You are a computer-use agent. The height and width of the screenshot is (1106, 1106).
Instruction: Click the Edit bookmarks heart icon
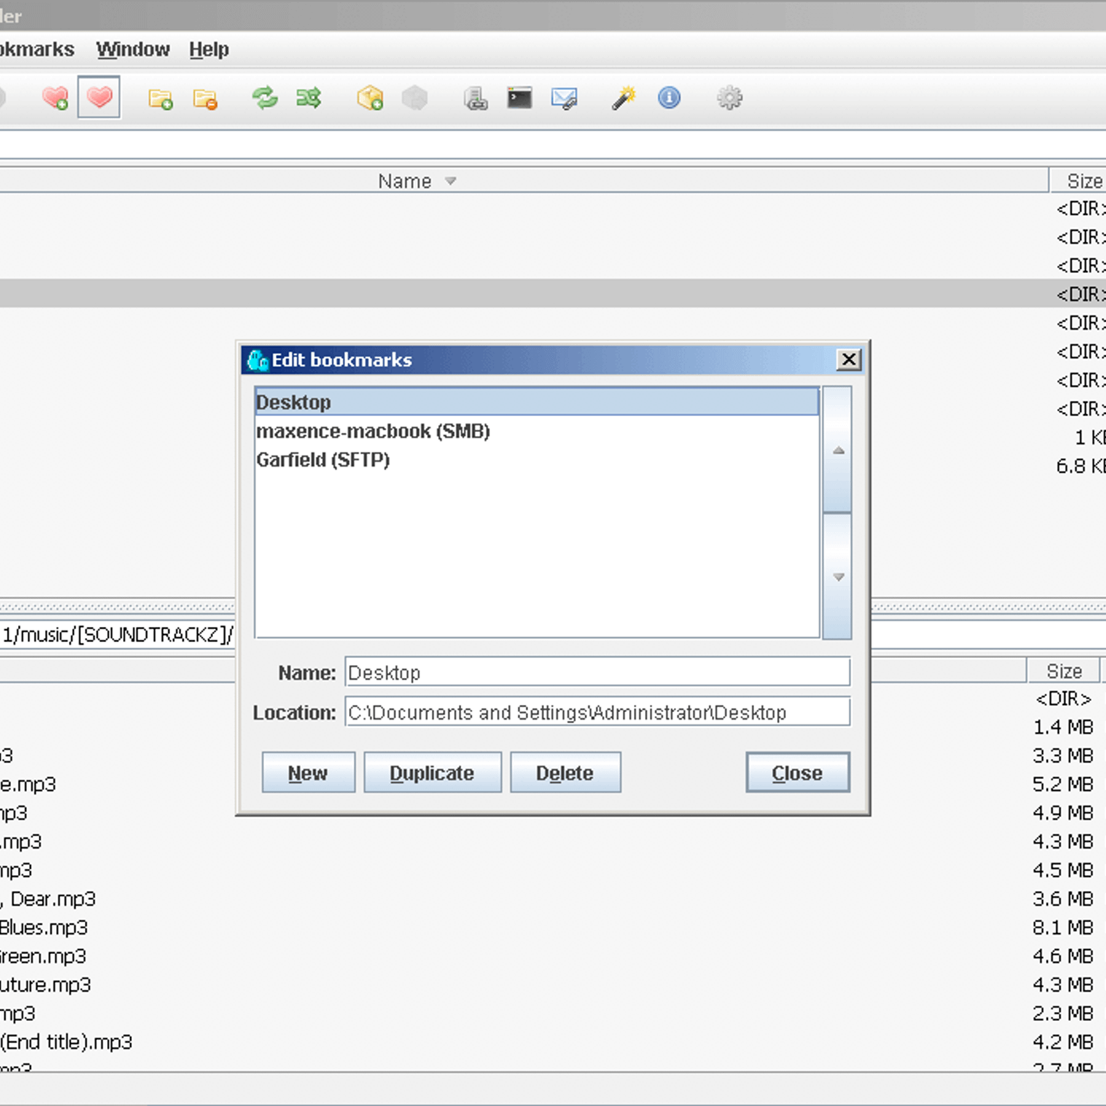click(99, 97)
